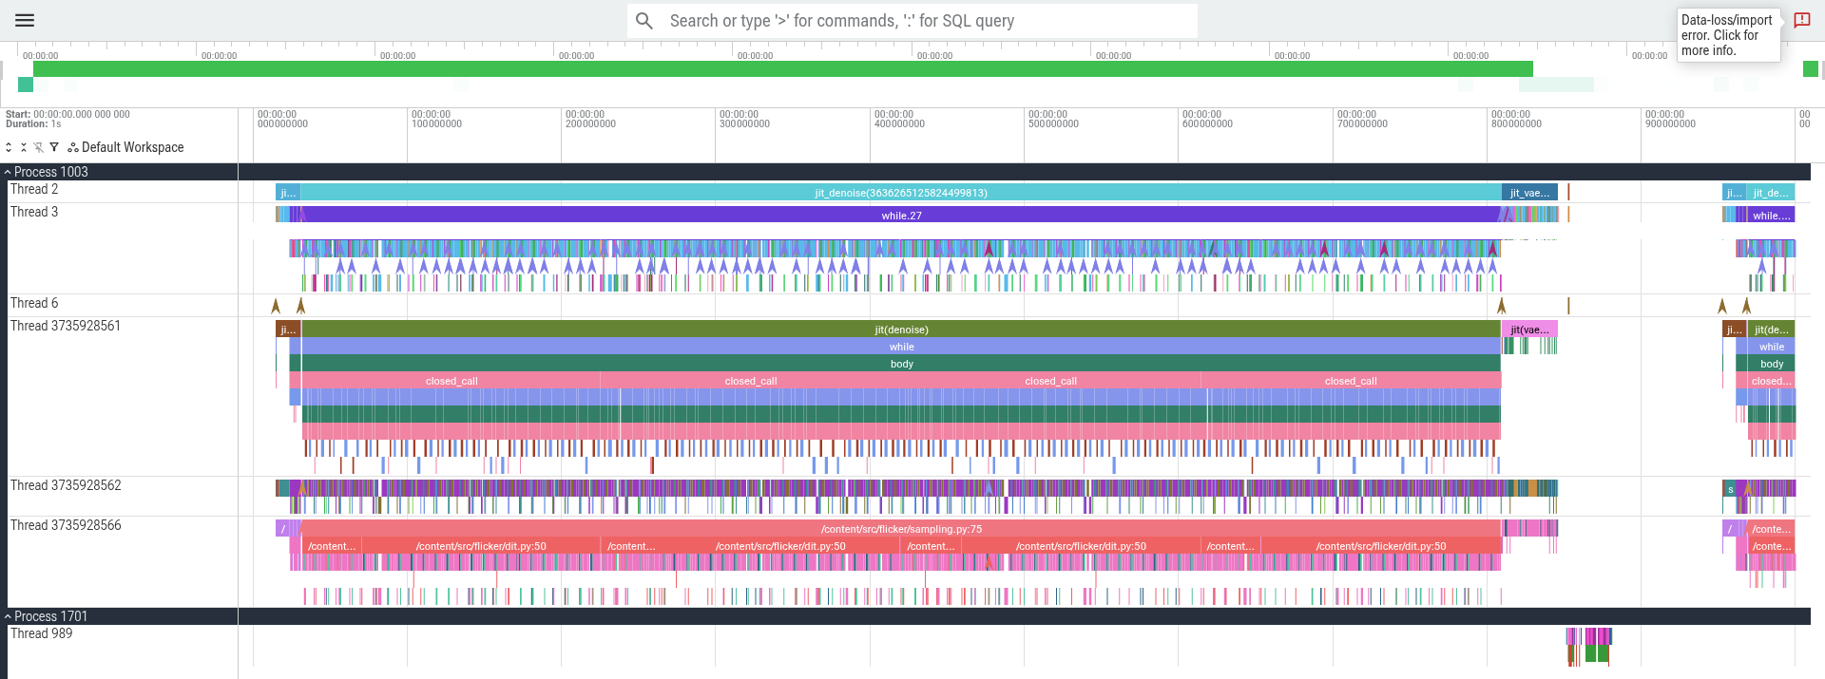Select the first /content/src/flicker/dit.py:50 slice
Screen dimensions: 1825x679
(x=481, y=546)
